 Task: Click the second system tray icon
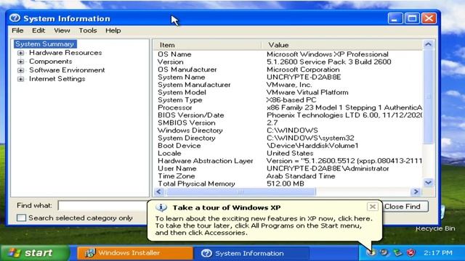(384, 253)
